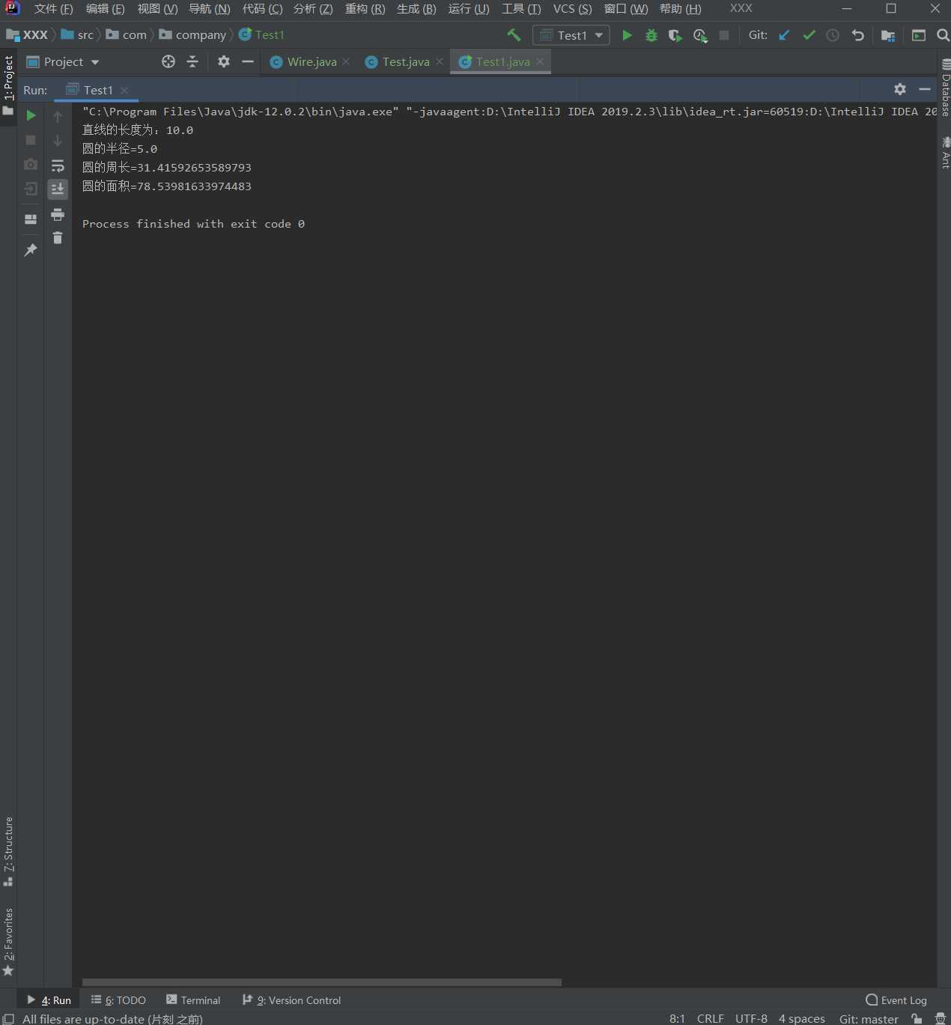
Task: Open Git: master branch popup
Action: [868, 1018]
